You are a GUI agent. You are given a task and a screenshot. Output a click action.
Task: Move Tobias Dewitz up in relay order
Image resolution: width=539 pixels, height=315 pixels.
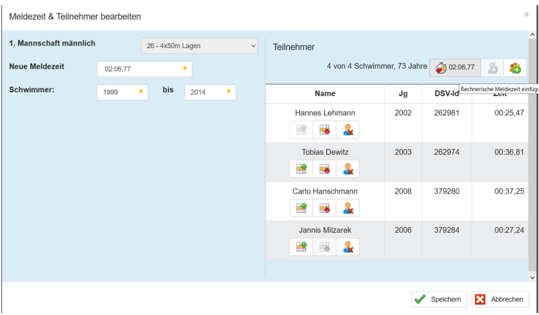point(301,169)
